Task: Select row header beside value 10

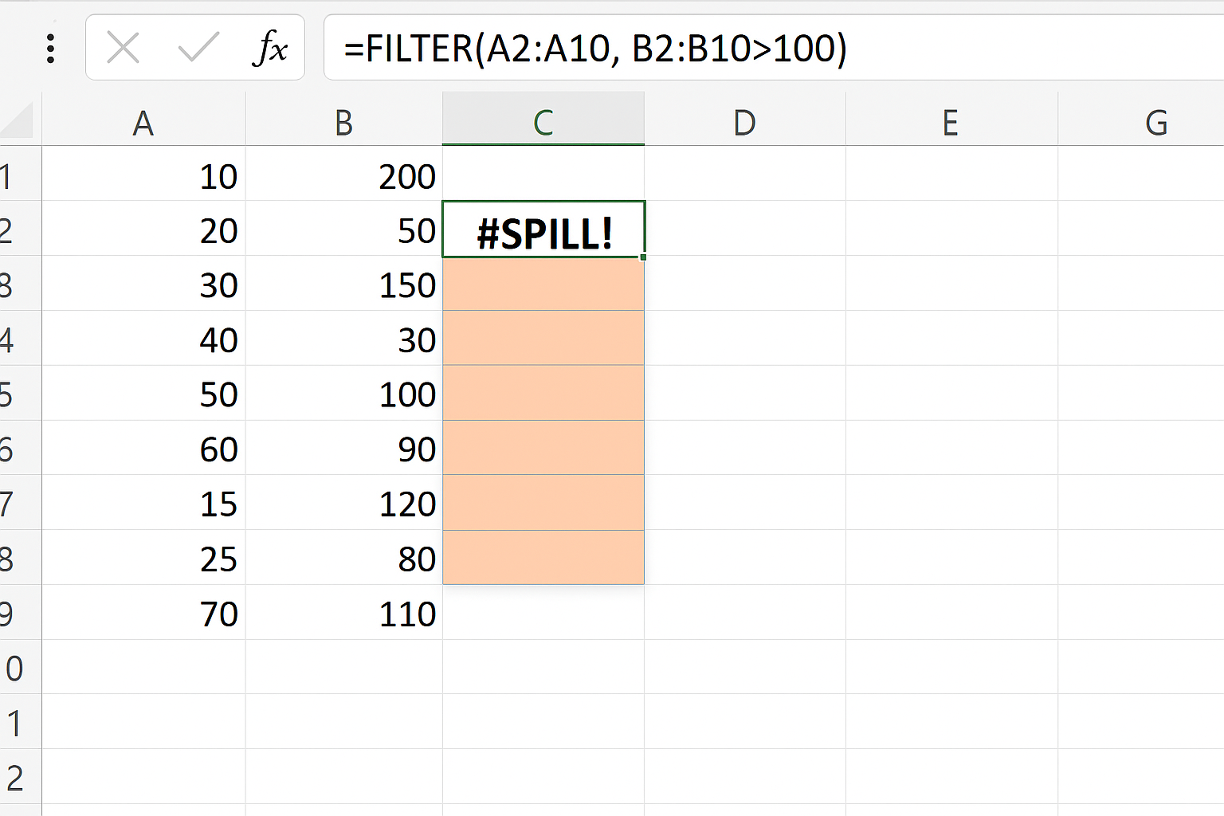Action: pyautogui.click(x=20, y=174)
